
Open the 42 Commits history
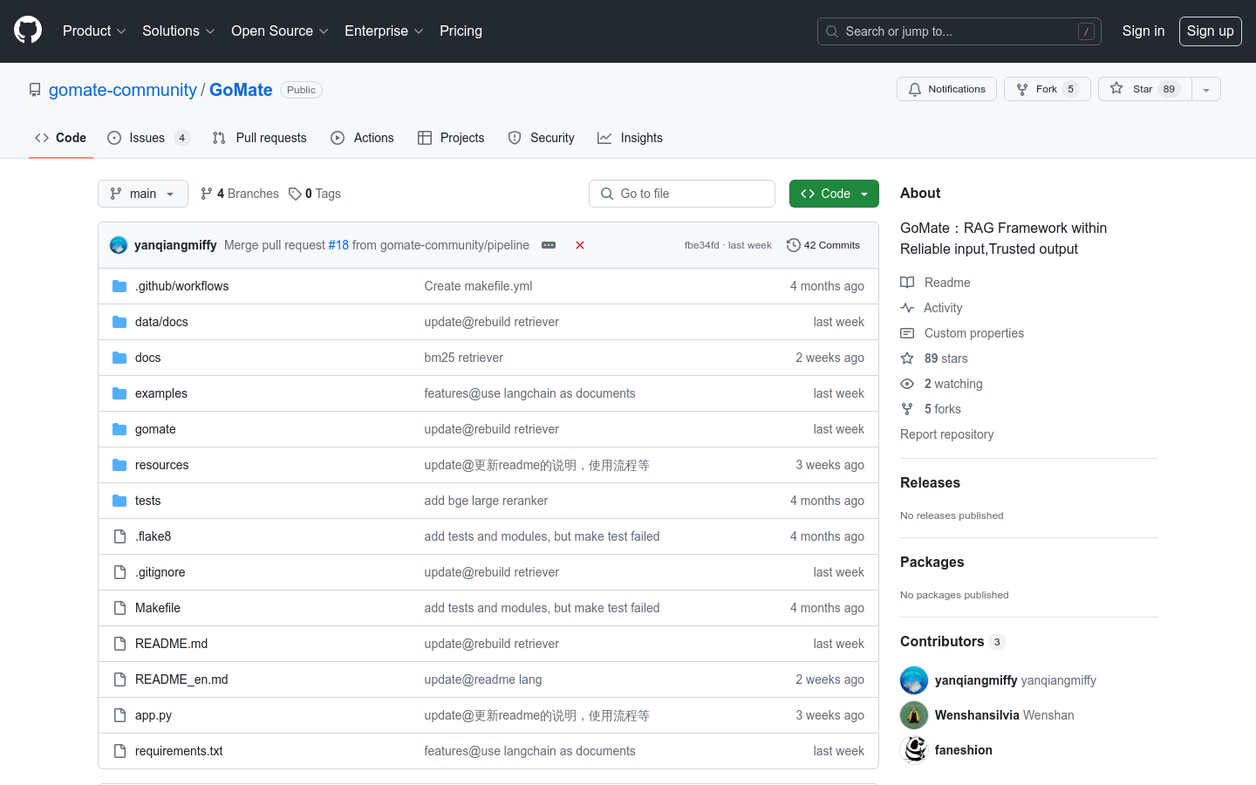pyautogui.click(x=823, y=245)
